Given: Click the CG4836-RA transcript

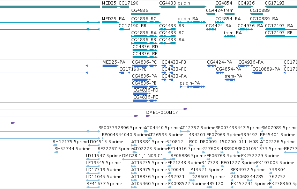Looking at the screenshot, I should (x=144, y=36).
